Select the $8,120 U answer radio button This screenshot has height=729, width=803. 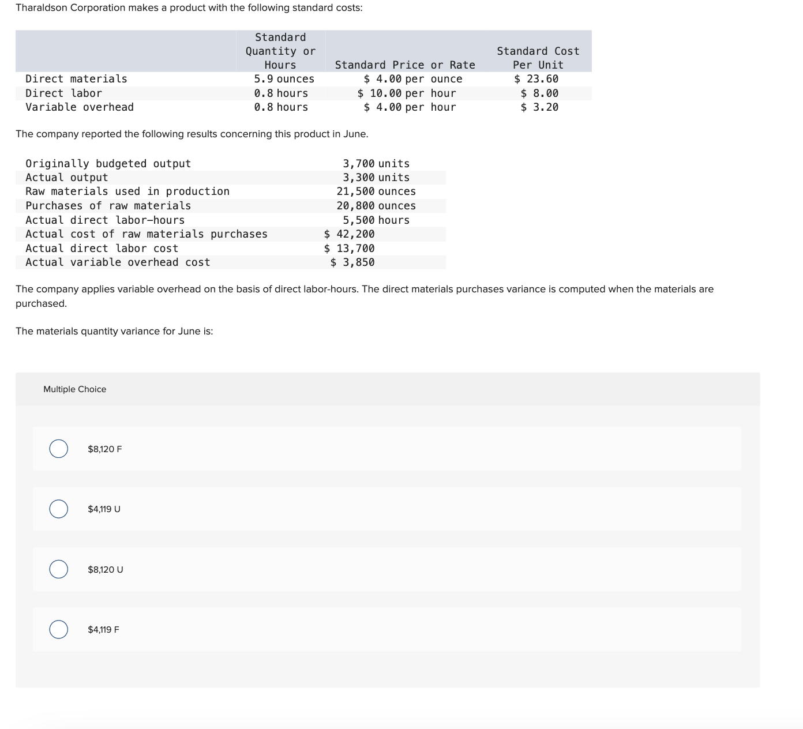58,569
